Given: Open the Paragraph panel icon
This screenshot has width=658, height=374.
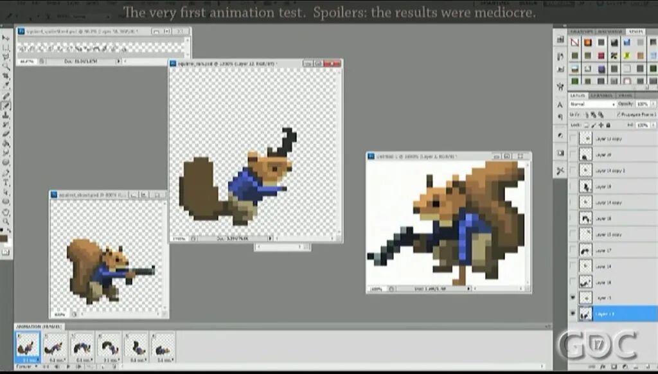Looking at the screenshot, I should point(560,117).
